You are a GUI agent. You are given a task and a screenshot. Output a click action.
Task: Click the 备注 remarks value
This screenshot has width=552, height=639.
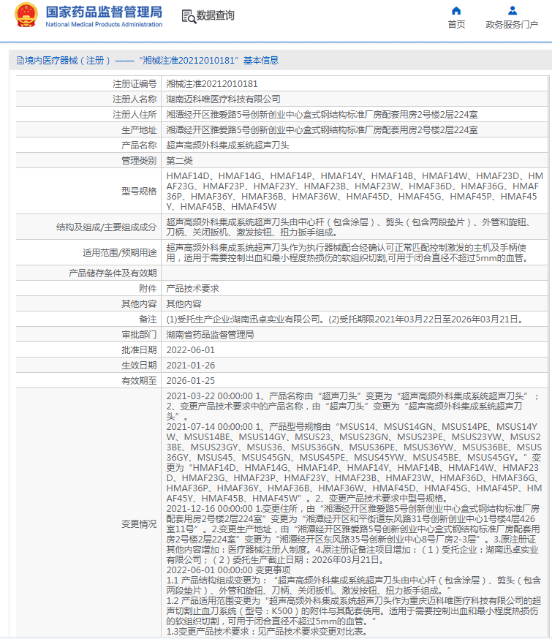point(345,319)
